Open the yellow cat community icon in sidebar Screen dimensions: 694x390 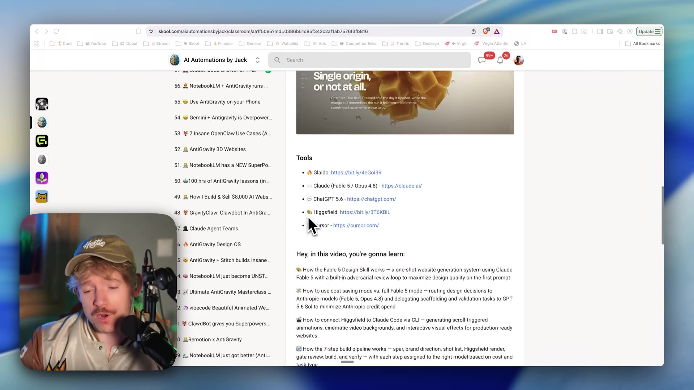42,197
